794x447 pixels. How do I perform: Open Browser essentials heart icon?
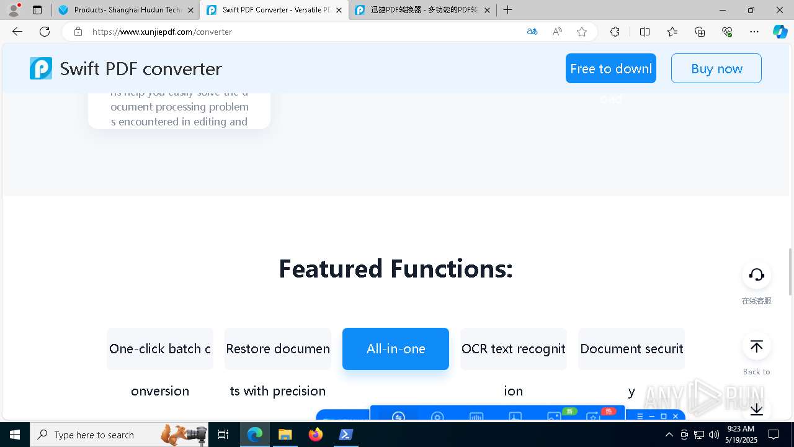pyautogui.click(x=727, y=32)
